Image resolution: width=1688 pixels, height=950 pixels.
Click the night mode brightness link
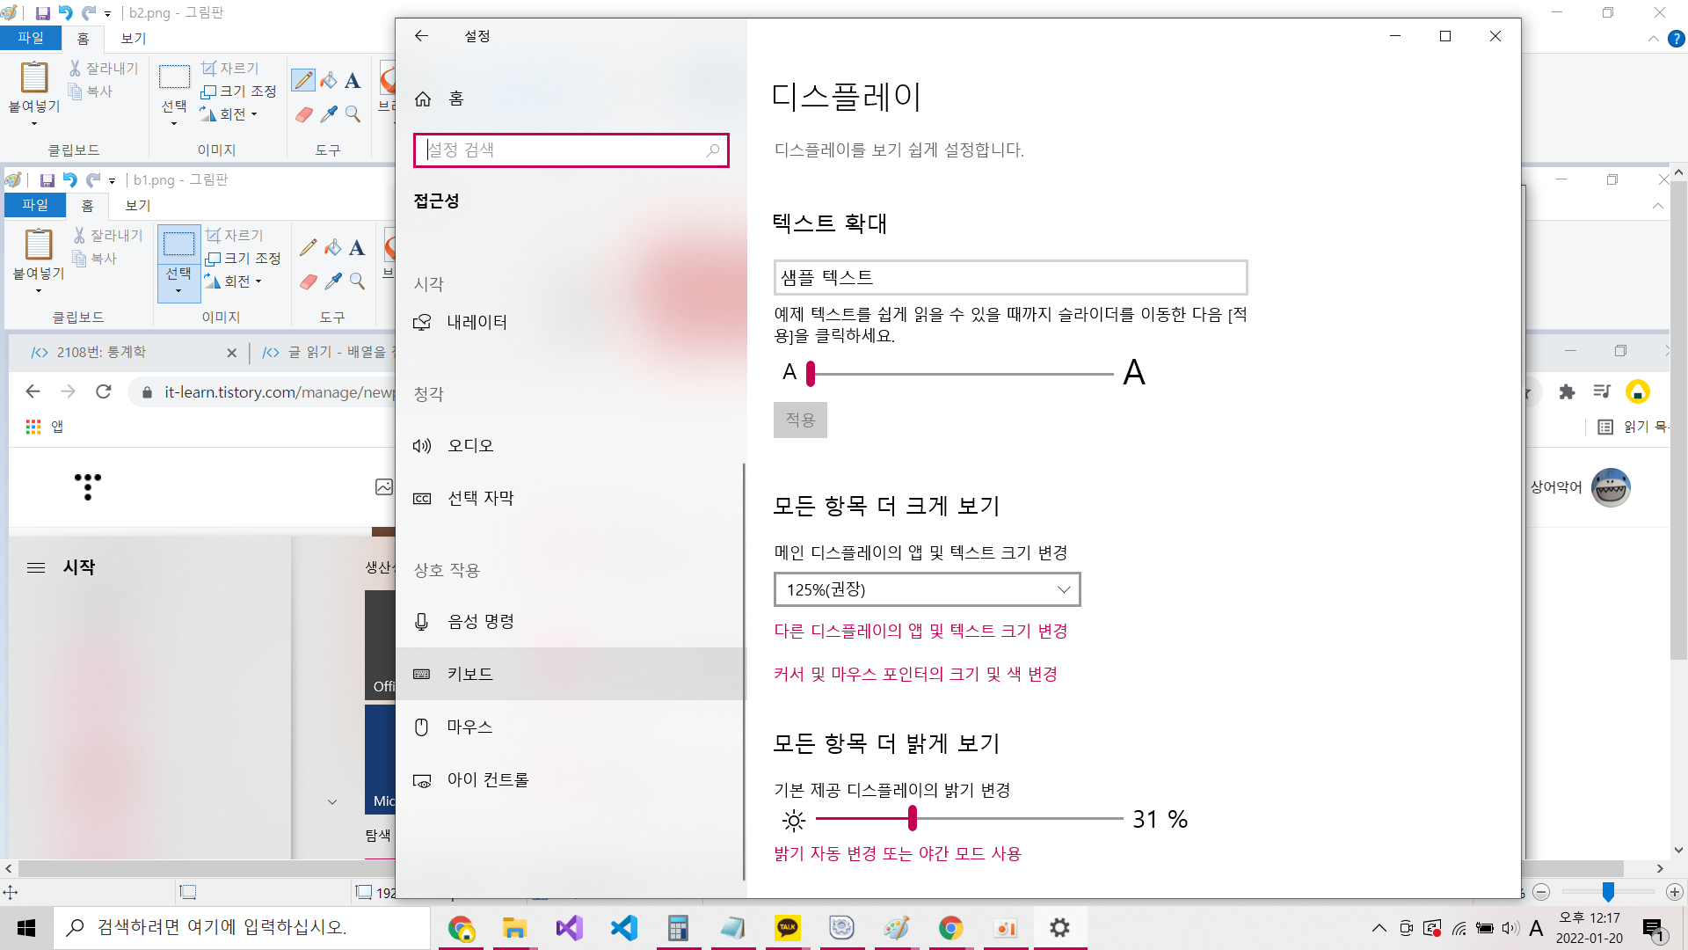[x=897, y=853]
